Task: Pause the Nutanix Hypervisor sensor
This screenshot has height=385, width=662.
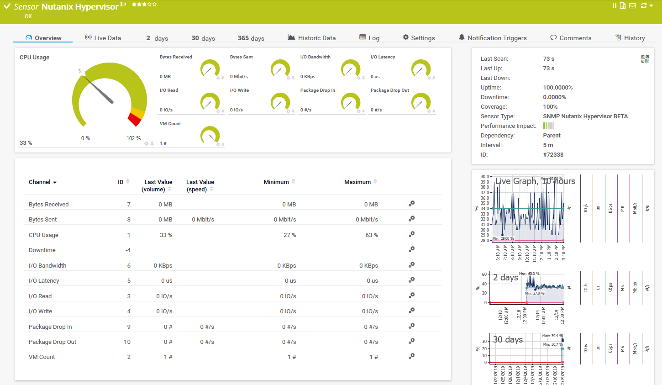Action: click(x=614, y=5)
